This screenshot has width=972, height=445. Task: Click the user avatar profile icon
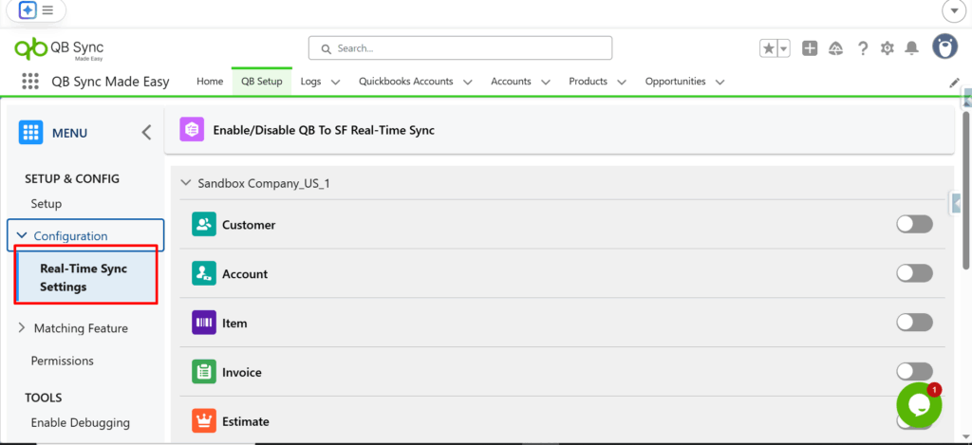coord(944,47)
